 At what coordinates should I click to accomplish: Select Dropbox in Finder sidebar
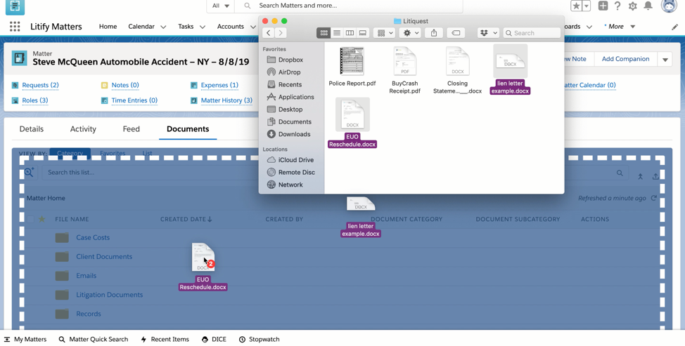click(290, 60)
